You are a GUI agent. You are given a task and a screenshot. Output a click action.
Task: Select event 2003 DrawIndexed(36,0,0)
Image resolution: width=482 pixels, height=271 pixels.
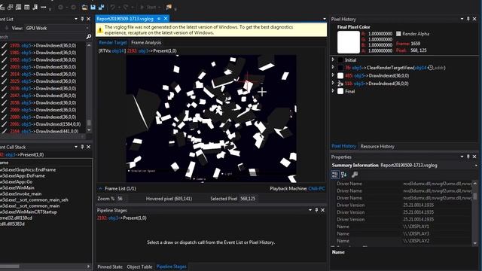click(x=43, y=67)
